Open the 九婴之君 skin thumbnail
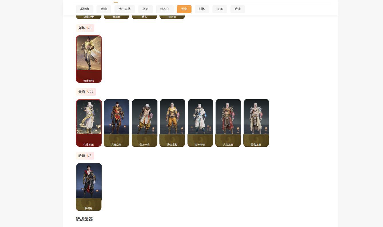Screen dimensions: 383x227 [117, 123]
